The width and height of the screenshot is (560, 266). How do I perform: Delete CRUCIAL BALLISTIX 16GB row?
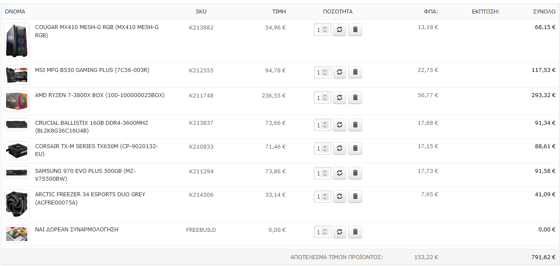click(355, 125)
